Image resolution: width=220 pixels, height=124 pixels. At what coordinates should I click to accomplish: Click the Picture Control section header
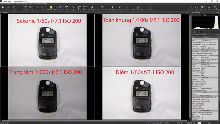[205, 111]
